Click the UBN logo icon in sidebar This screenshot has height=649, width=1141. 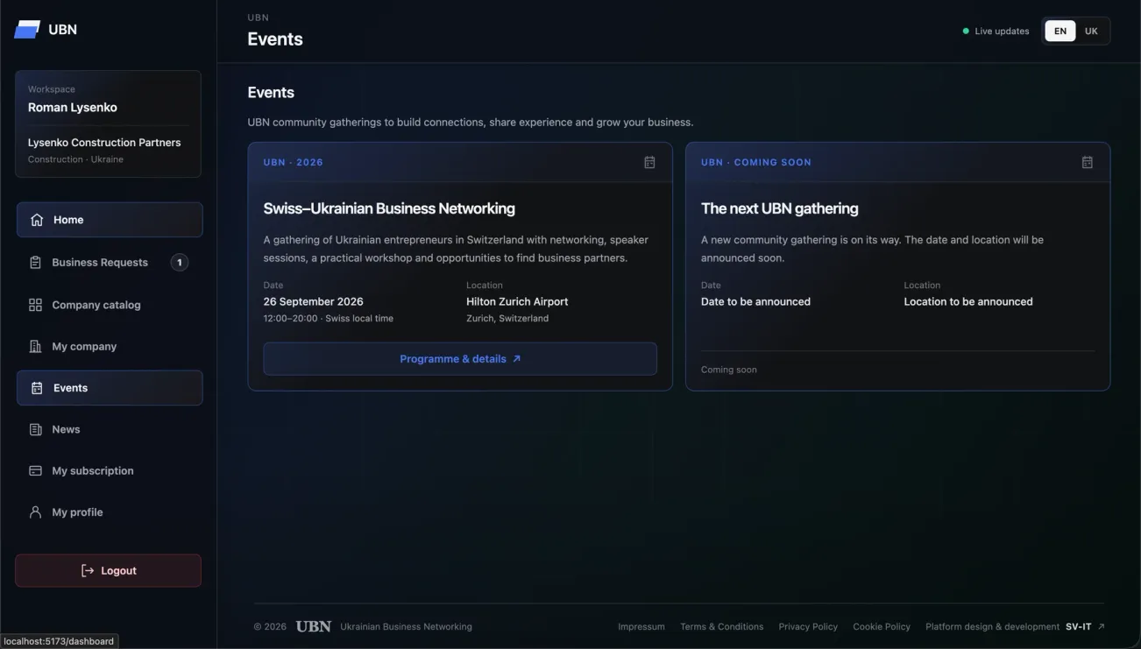coord(27,30)
